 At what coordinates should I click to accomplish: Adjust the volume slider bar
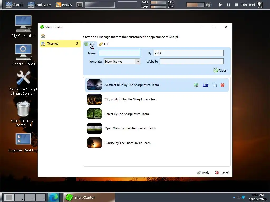pyautogui.click(x=195, y=5)
